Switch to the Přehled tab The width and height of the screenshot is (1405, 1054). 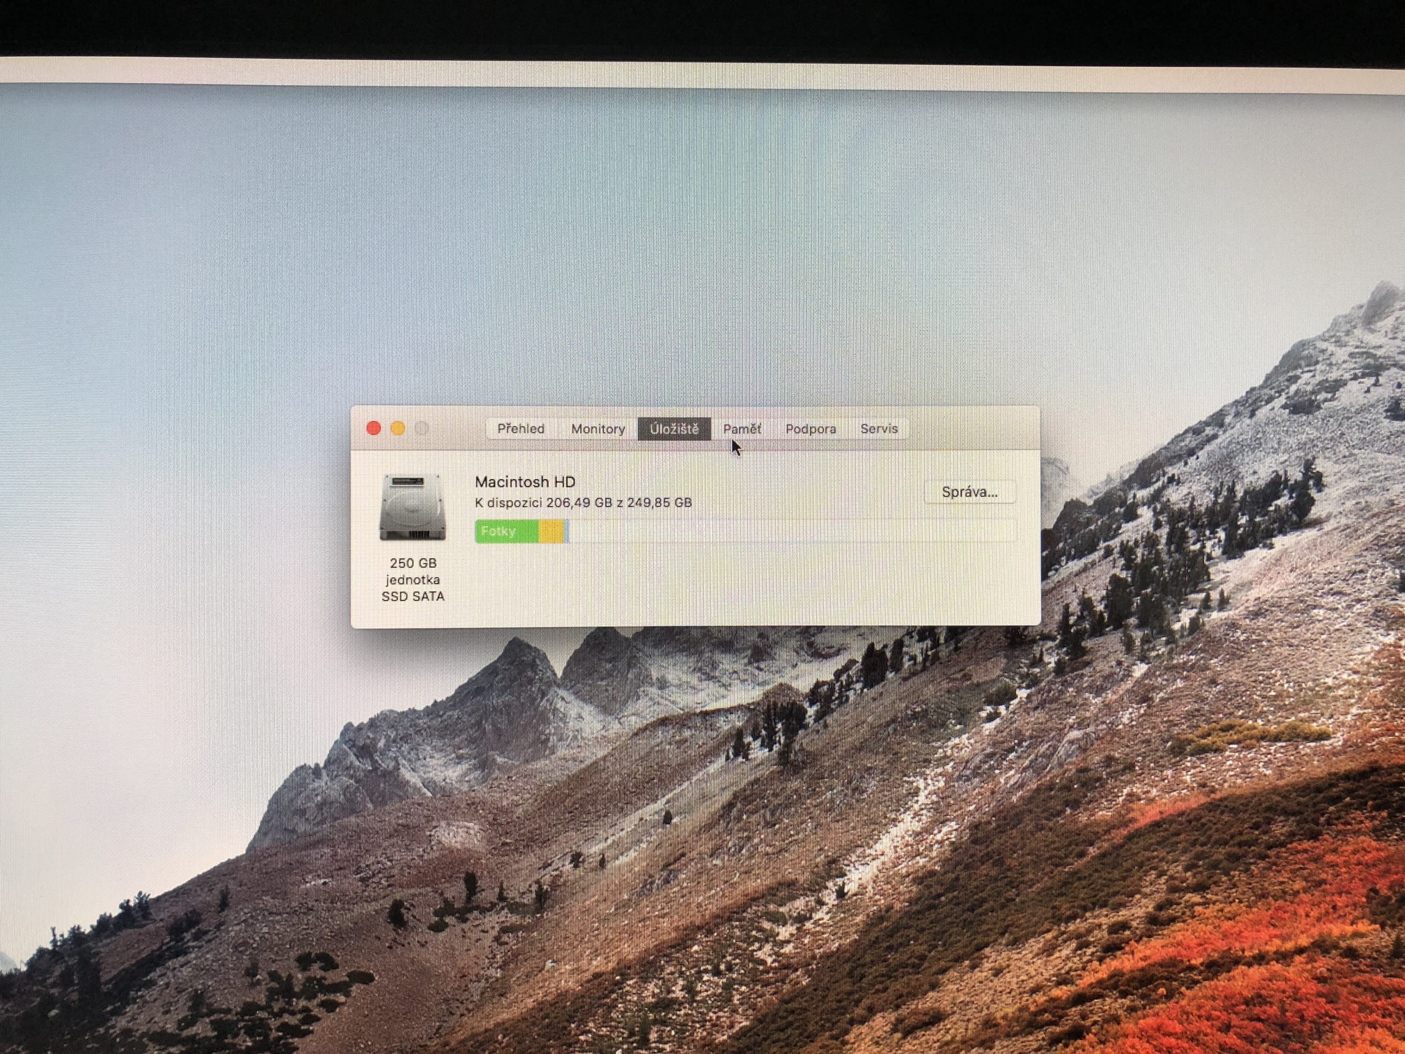coord(521,429)
